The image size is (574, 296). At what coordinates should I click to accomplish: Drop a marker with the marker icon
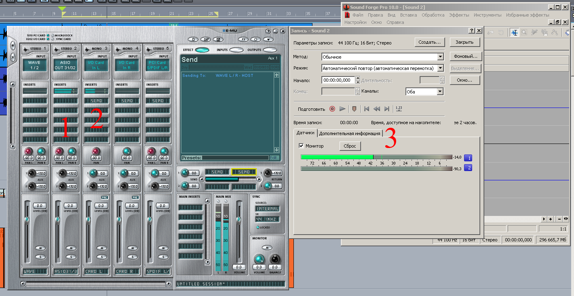coord(355,109)
